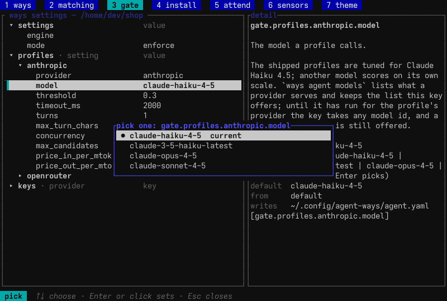447x301 pixels.
Task: Select the turns setting row
Action: pyautogui.click(x=124, y=115)
